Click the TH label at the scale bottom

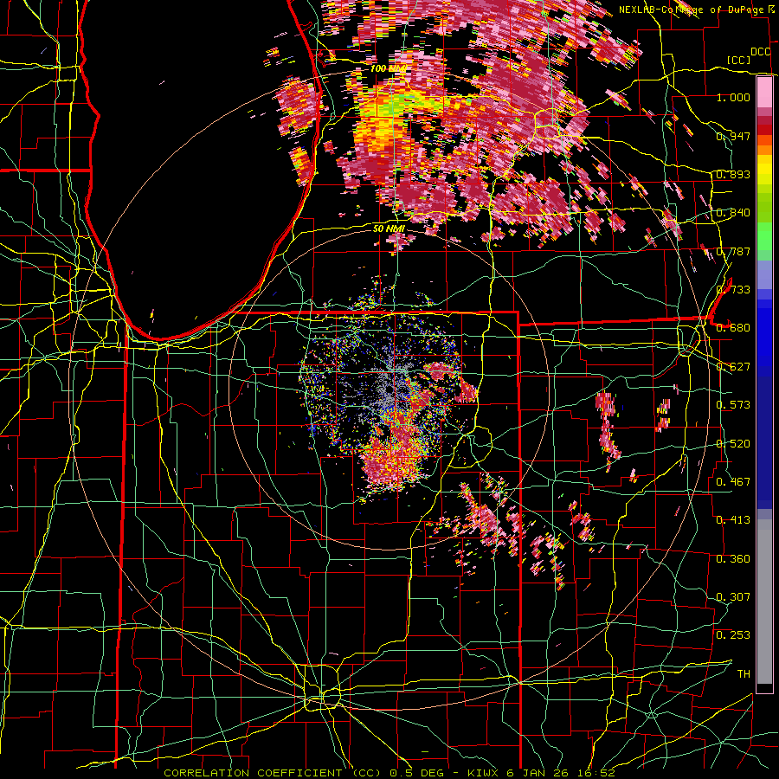(x=744, y=674)
